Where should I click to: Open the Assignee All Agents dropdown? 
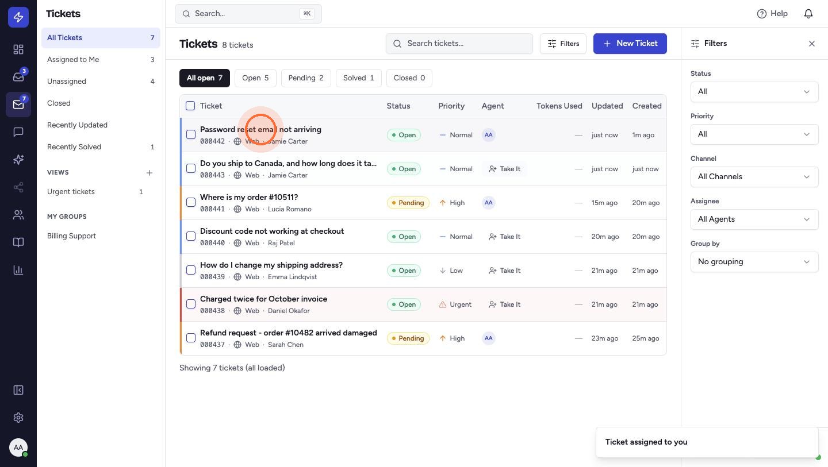tap(754, 219)
